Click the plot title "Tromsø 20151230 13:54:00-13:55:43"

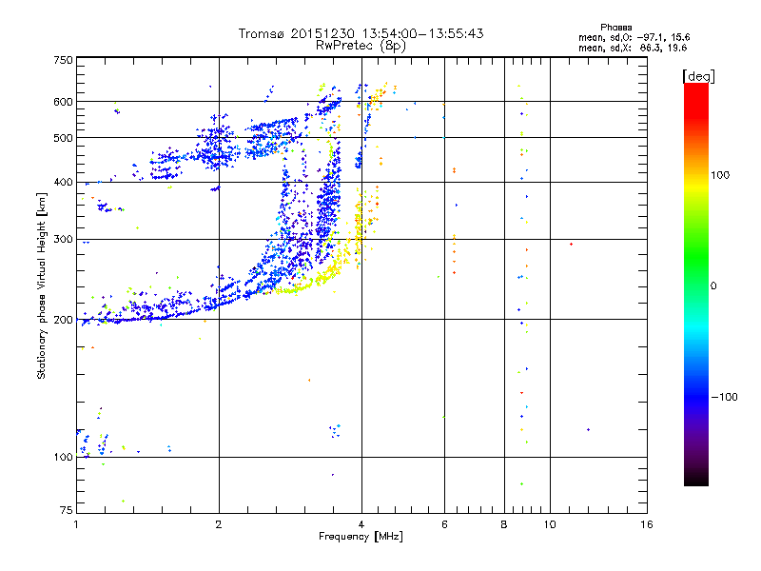361,33
